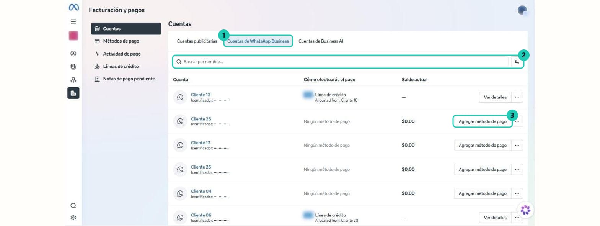This screenshot has width=600, height=226.
Task: Click 'Allocated from: Cliente 16' text
Action: (x=336, y=100)
